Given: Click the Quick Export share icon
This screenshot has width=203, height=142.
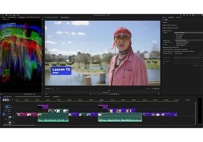Looking at the screenshot, I should (184, 15).
